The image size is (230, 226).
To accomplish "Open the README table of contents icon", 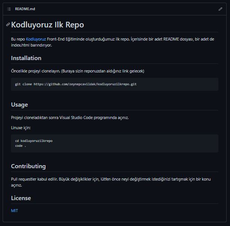I will pyautogui.click(x=9, y=9).
